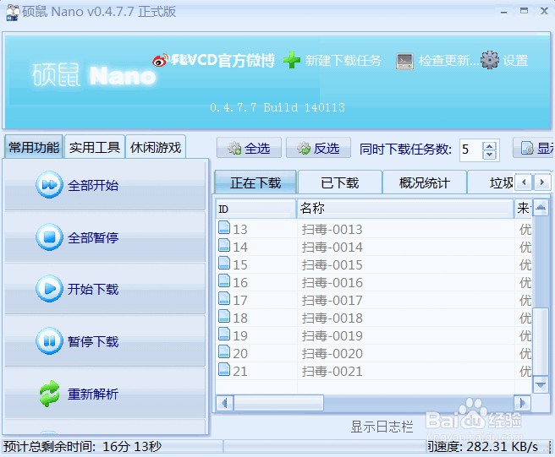
Task: Open the 已下载 tab
Action: 340,182
